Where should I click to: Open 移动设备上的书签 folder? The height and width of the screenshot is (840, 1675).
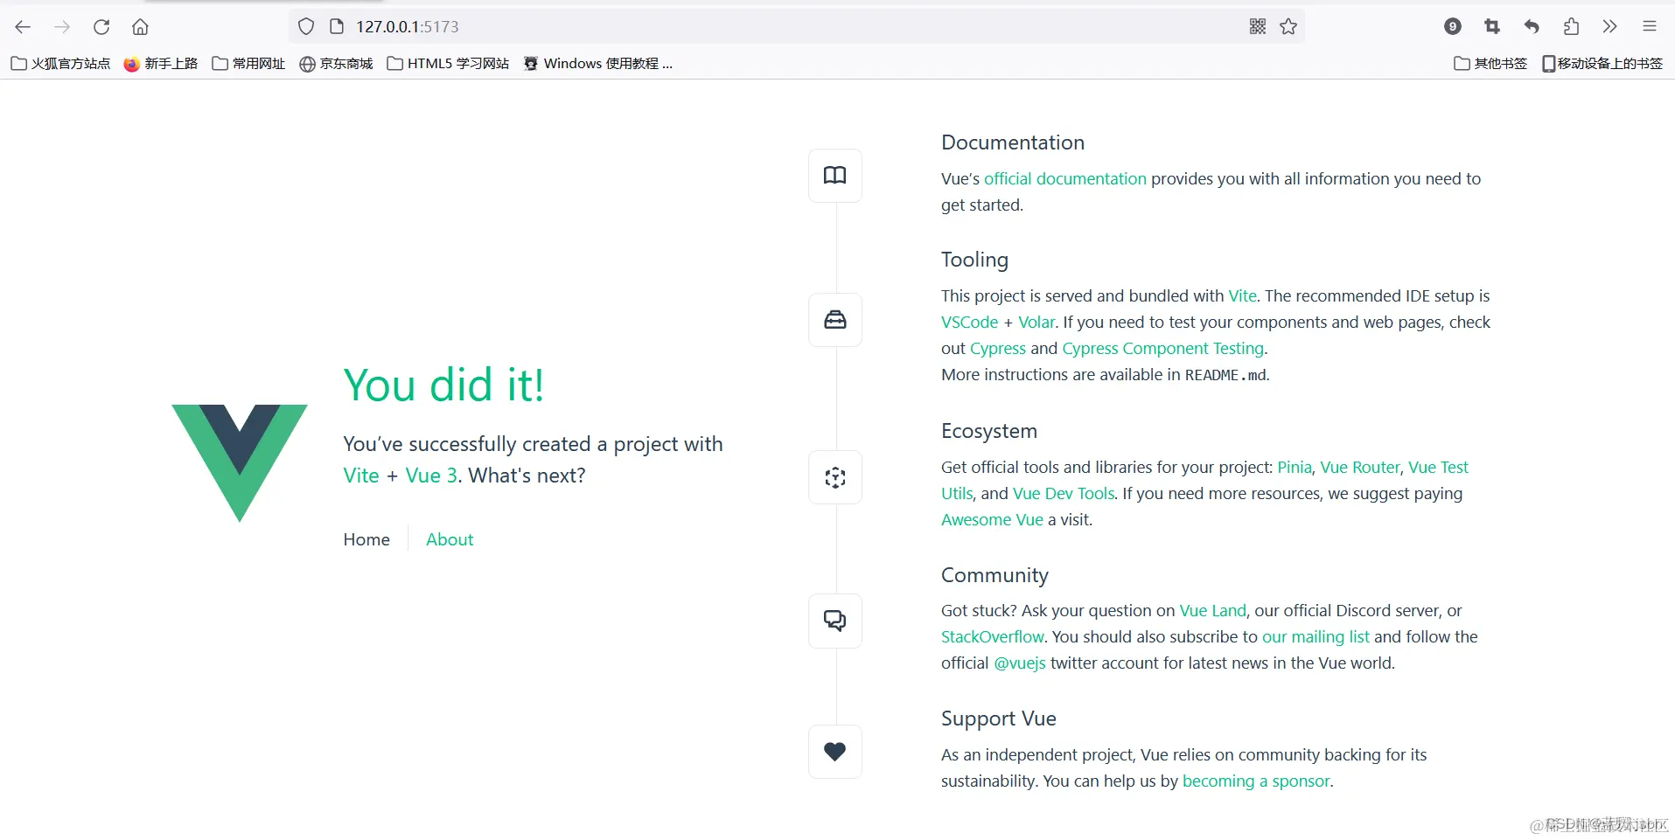pyautogui.click(x=1602, y=64)
